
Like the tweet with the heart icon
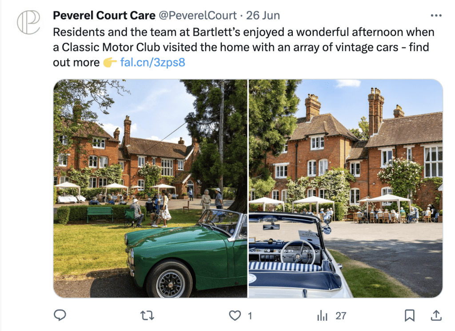(235, 315)
